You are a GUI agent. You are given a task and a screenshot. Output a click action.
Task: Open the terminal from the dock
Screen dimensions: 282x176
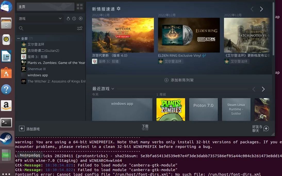(7, 122)
